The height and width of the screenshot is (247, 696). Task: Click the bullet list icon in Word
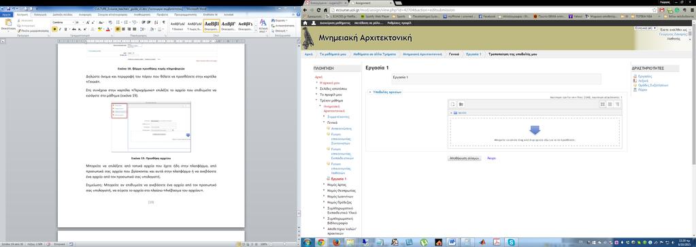[118, 22]
